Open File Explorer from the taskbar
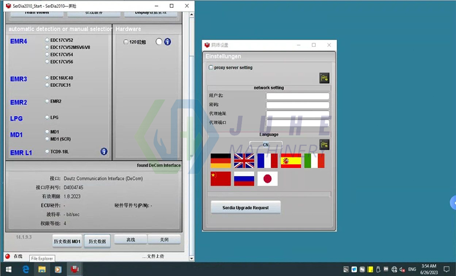The width and height of the screenshot is (456, 276). 42,269
